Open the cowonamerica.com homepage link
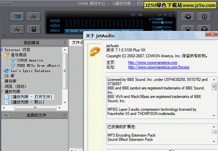The image size is (218, 151). (153, 63)
